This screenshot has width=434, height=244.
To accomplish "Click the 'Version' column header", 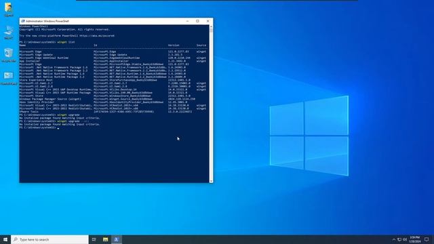I will [x=174, y=45].
